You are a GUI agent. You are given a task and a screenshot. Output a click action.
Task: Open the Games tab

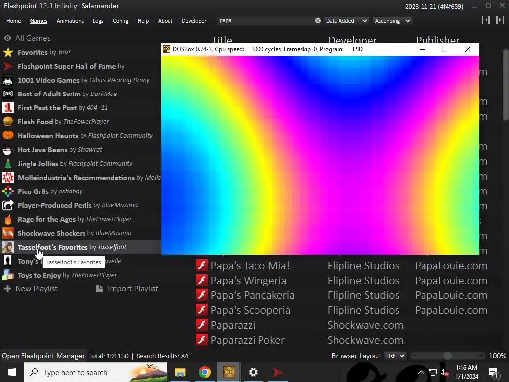[39, 21]
